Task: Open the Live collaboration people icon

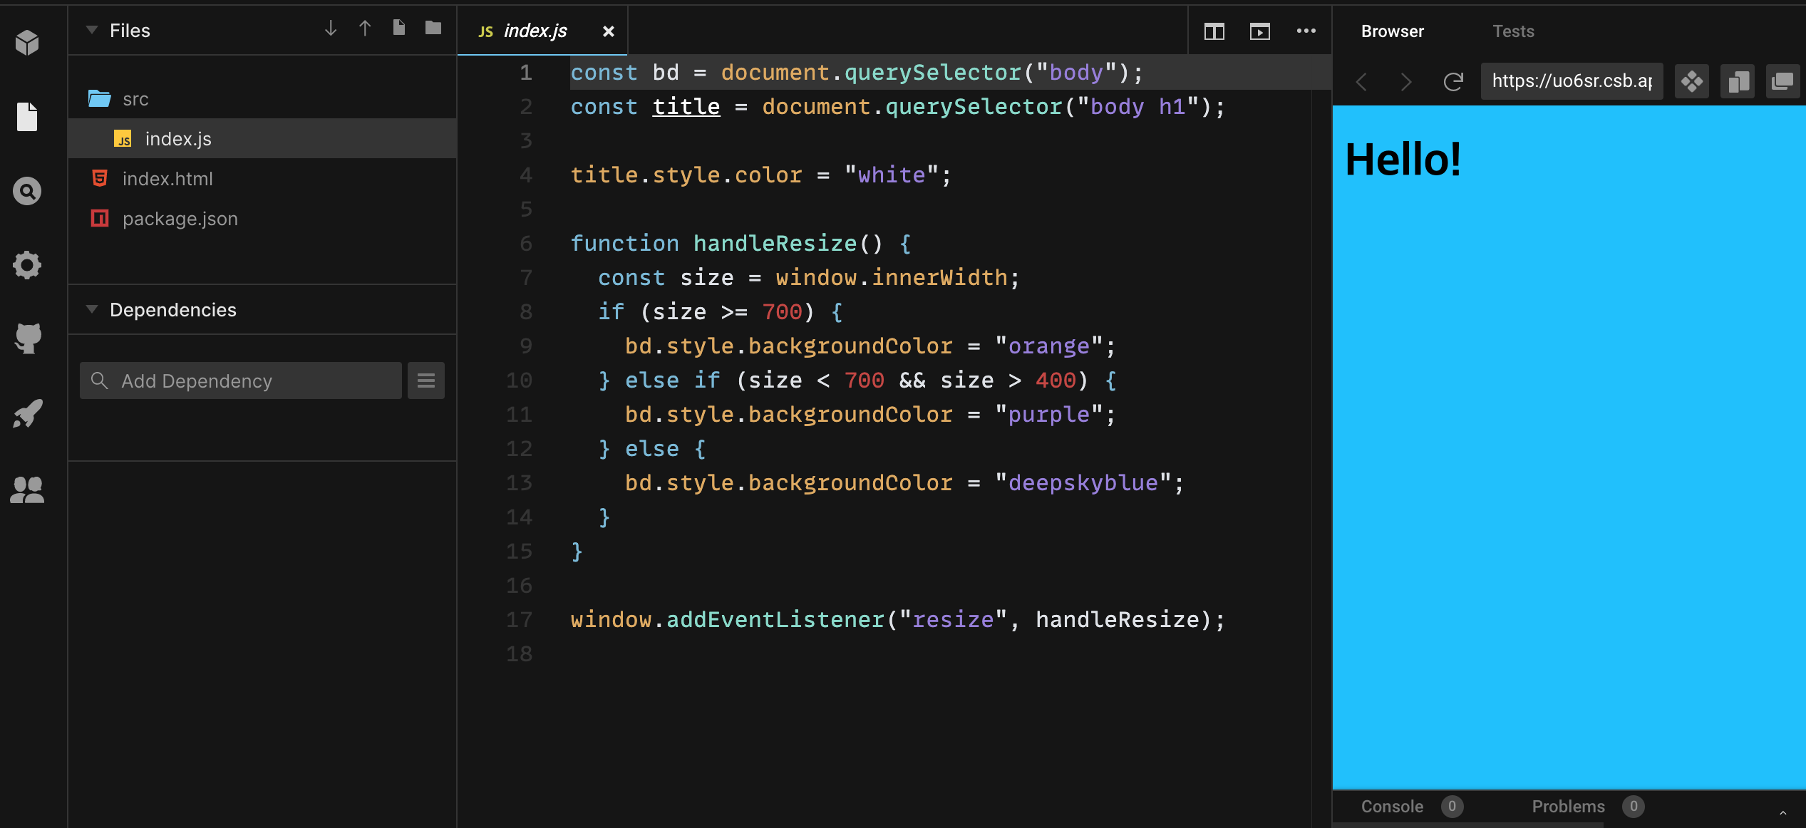Action: point(27,490)
